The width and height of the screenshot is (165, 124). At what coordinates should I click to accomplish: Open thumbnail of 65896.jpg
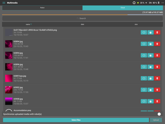point(9,67)
